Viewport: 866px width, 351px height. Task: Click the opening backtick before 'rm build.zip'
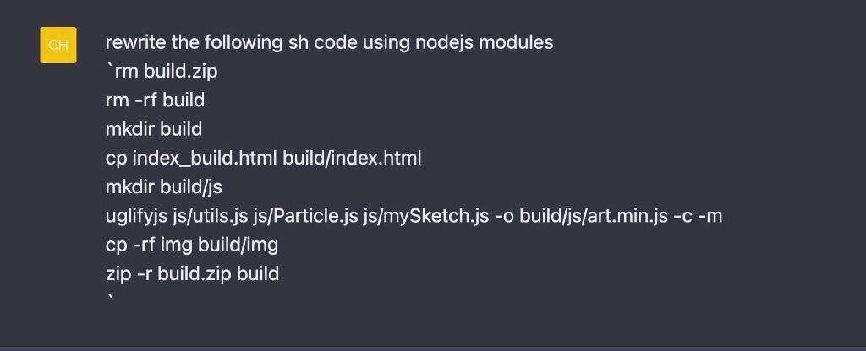pos(109,67)
